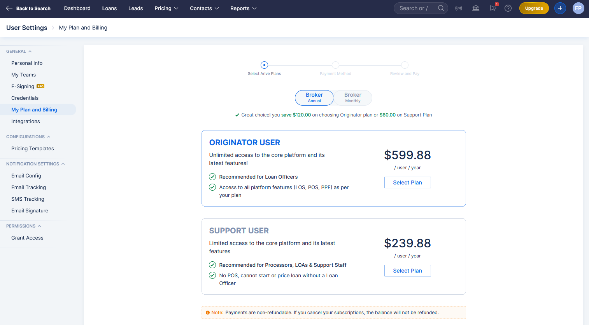Click User Settings breadcrumb
The height and width of the screenshot is (325, 589).
(x=27, y=28)
